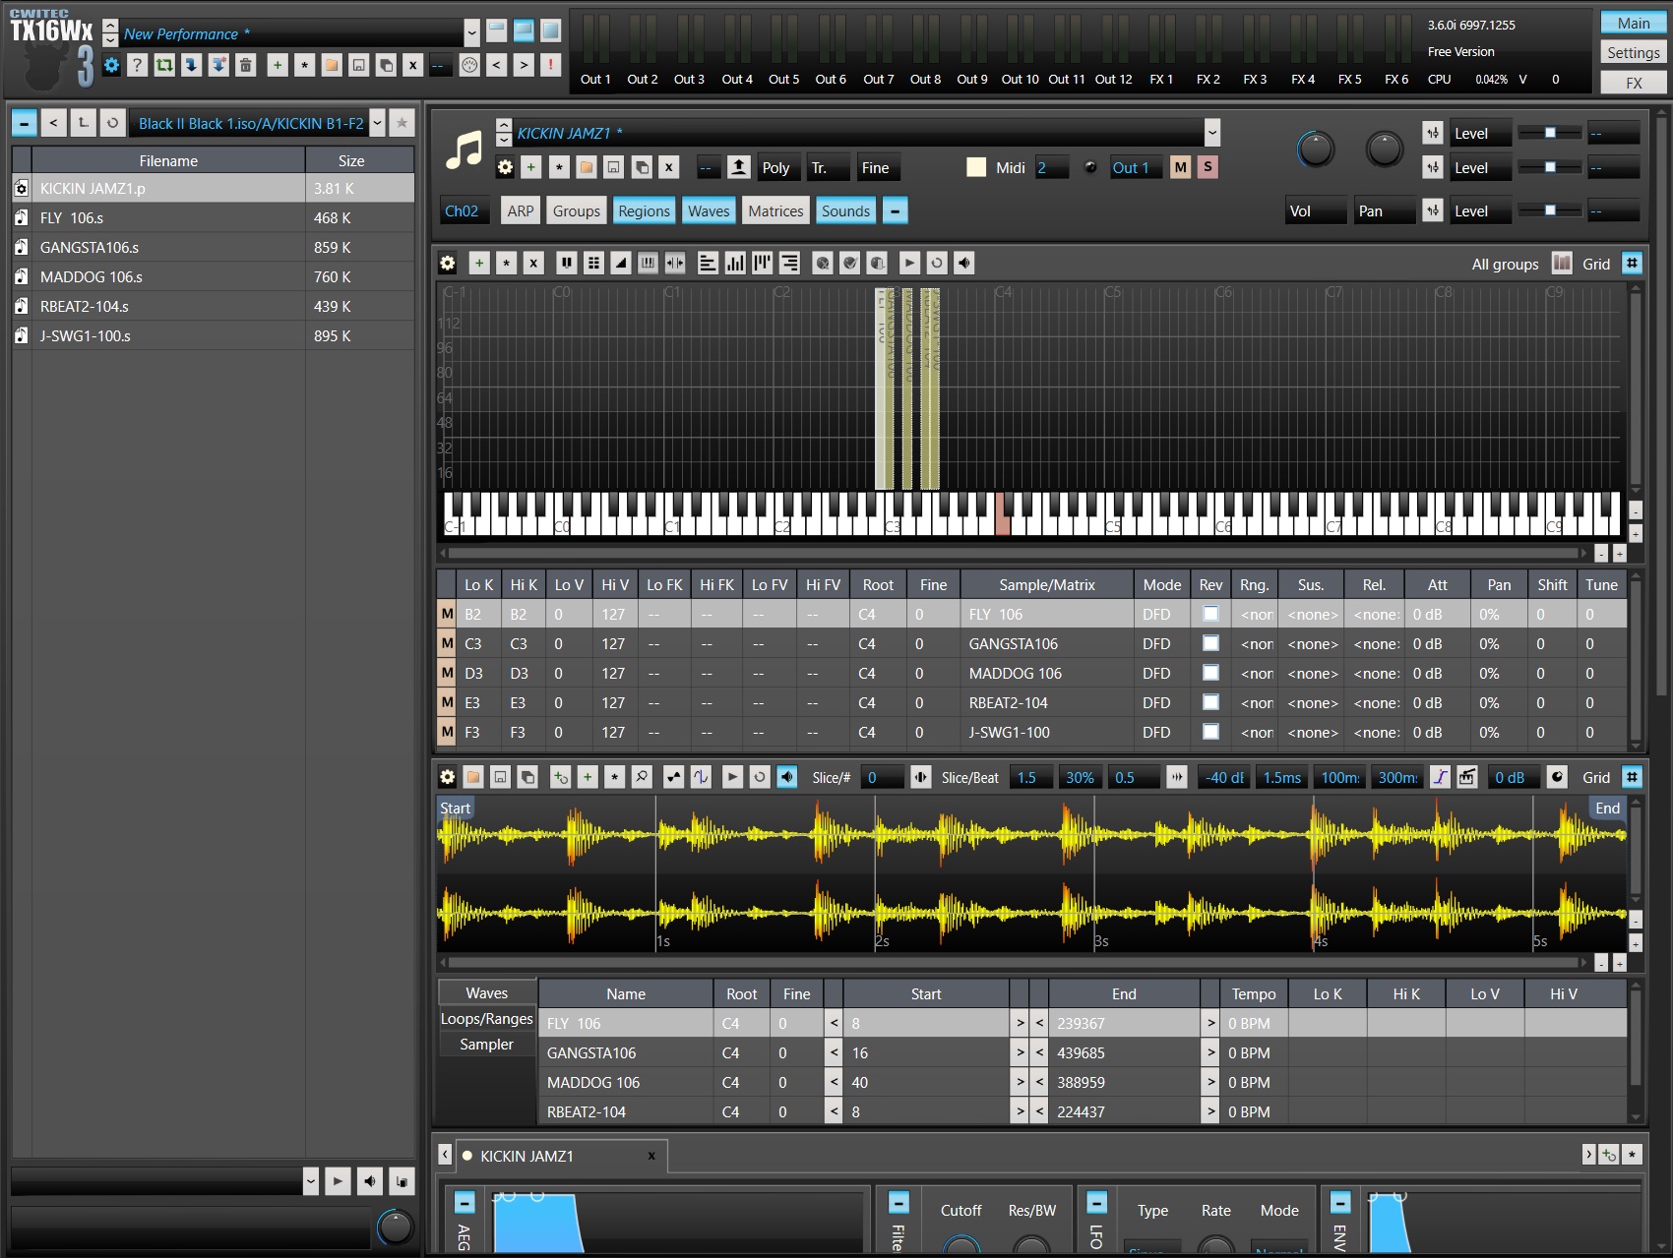The image size is (1673, 1258).
Task: Open the Matrices tab
Action: coord(775,210)
